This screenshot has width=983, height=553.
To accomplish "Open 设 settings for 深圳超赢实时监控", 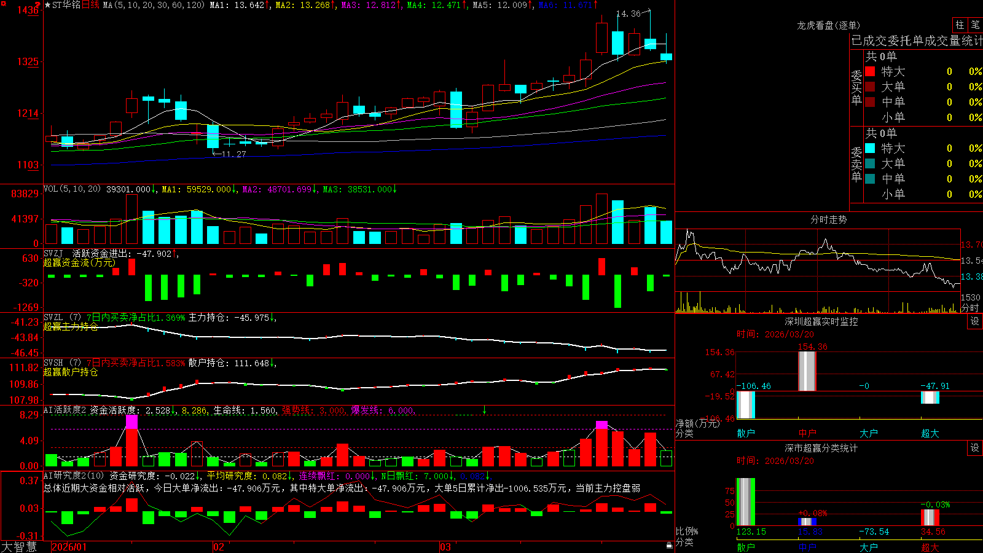I will (975, 321).
